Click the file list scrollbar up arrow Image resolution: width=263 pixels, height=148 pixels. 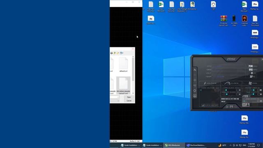click(x=133, y=57)
